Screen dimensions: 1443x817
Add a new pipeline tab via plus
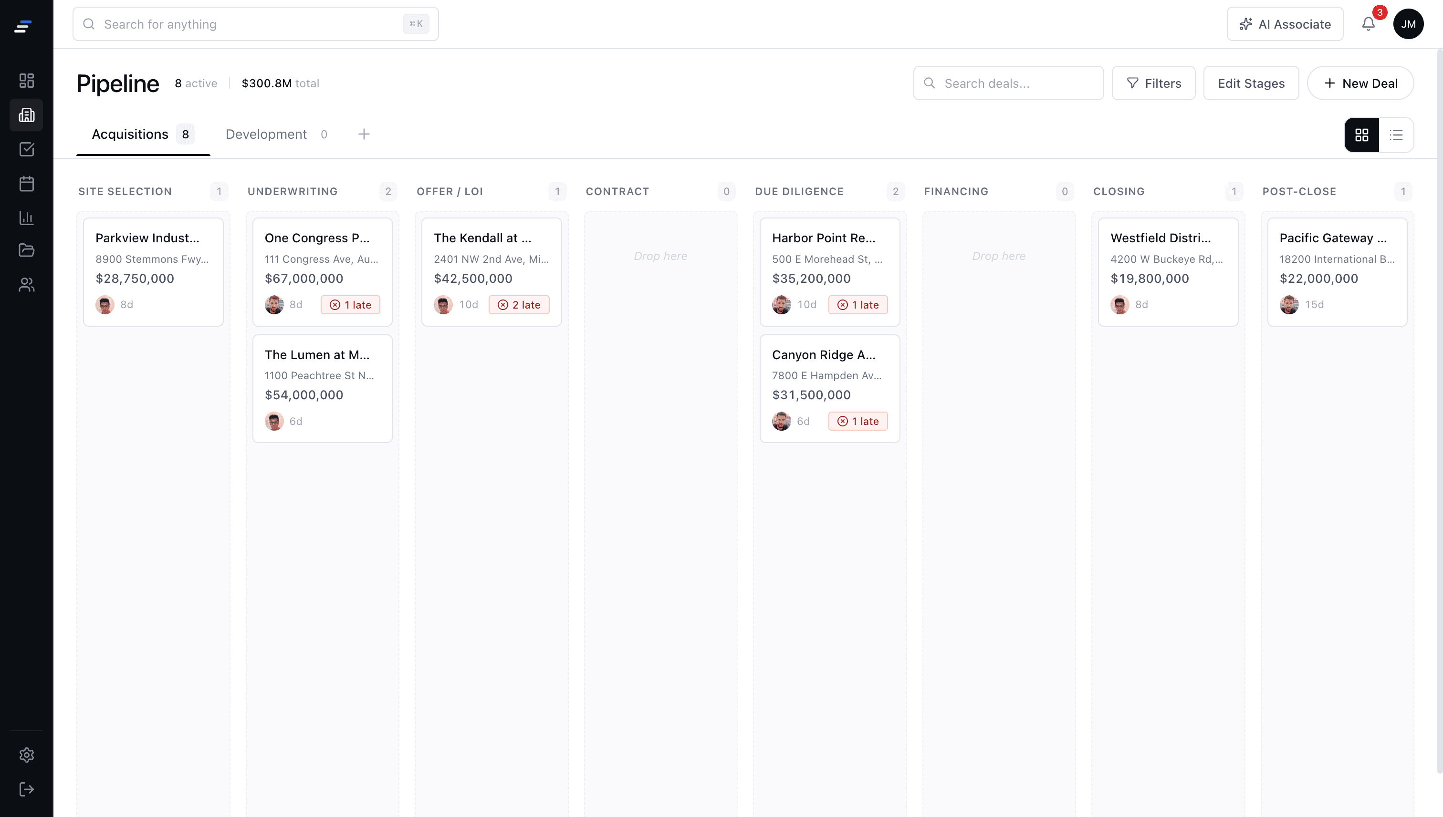coord(364,134)
